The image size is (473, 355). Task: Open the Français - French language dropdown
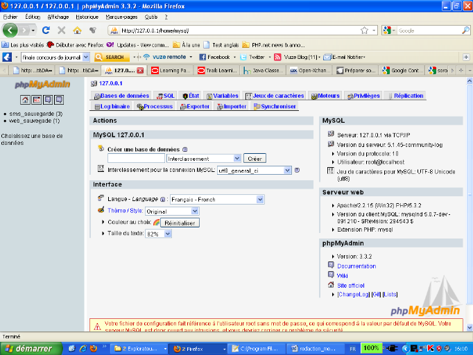217,200
